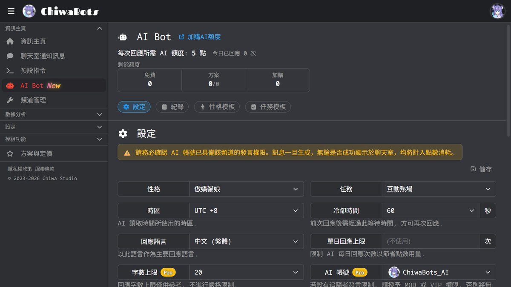Click the wrench icon for 頻道管理

(10, 100)
